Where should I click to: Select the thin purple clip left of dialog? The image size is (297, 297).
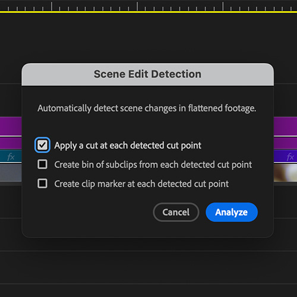tap(11, 143)
